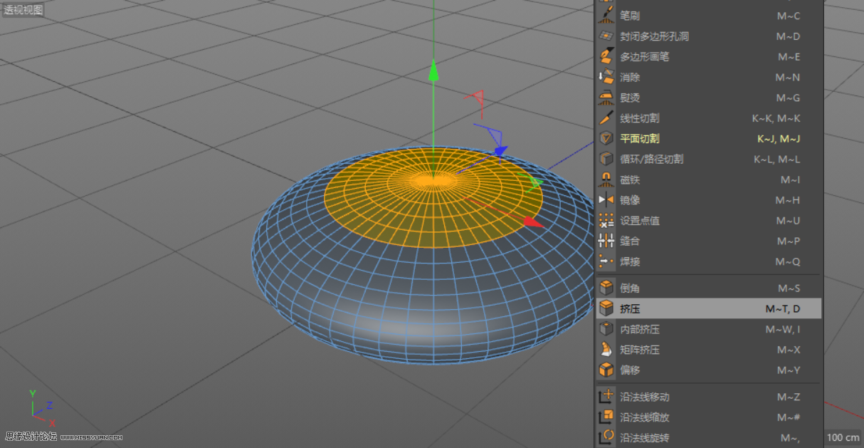Select the 镜像 (Mirror) tool icon

606,200
